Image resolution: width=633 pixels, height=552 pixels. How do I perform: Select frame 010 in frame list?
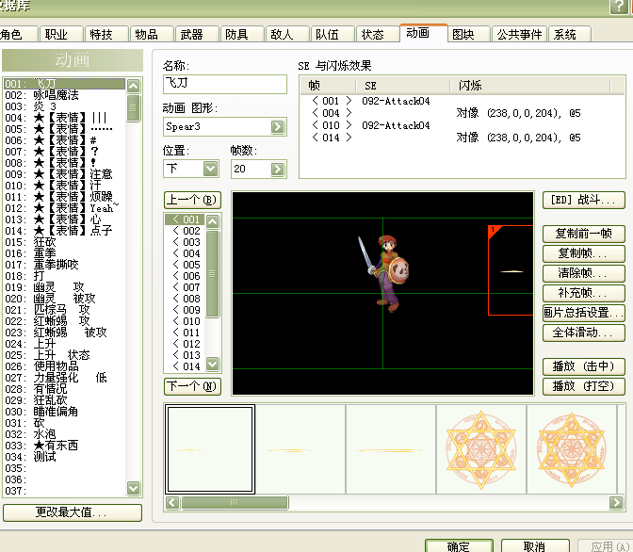pos(186,321)
